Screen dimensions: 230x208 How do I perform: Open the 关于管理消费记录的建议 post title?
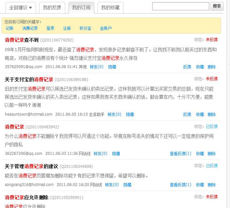click(x=31, y=166)
